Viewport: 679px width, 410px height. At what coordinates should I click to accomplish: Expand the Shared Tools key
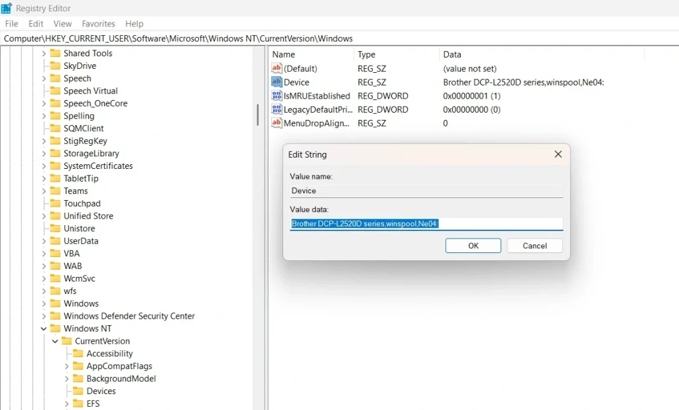[44, 54]
